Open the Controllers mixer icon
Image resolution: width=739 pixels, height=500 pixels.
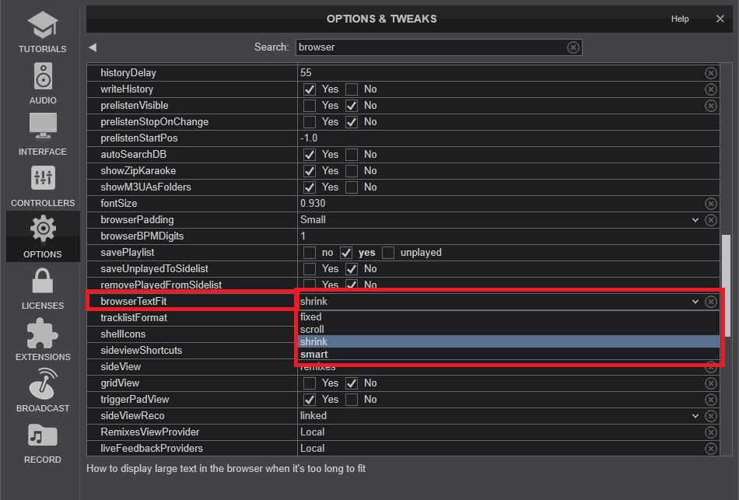(43, 178)
